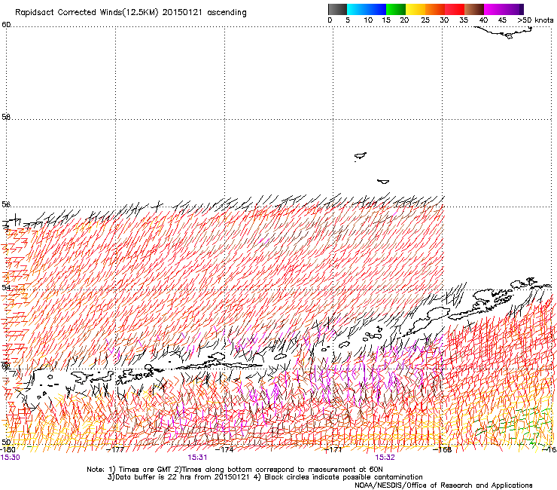
Task: Click the NOAA/NESDIS credit text
Action: (443, 485)
